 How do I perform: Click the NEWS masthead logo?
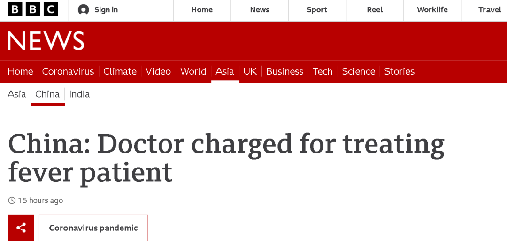tap(46, 41)
